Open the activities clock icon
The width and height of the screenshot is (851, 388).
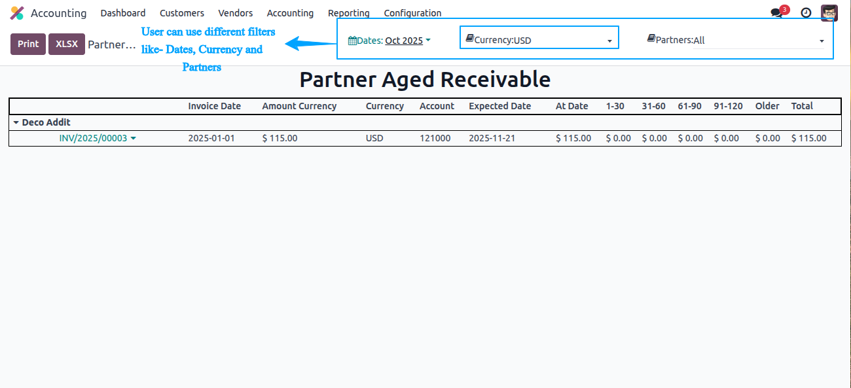(x=806, y=13)
